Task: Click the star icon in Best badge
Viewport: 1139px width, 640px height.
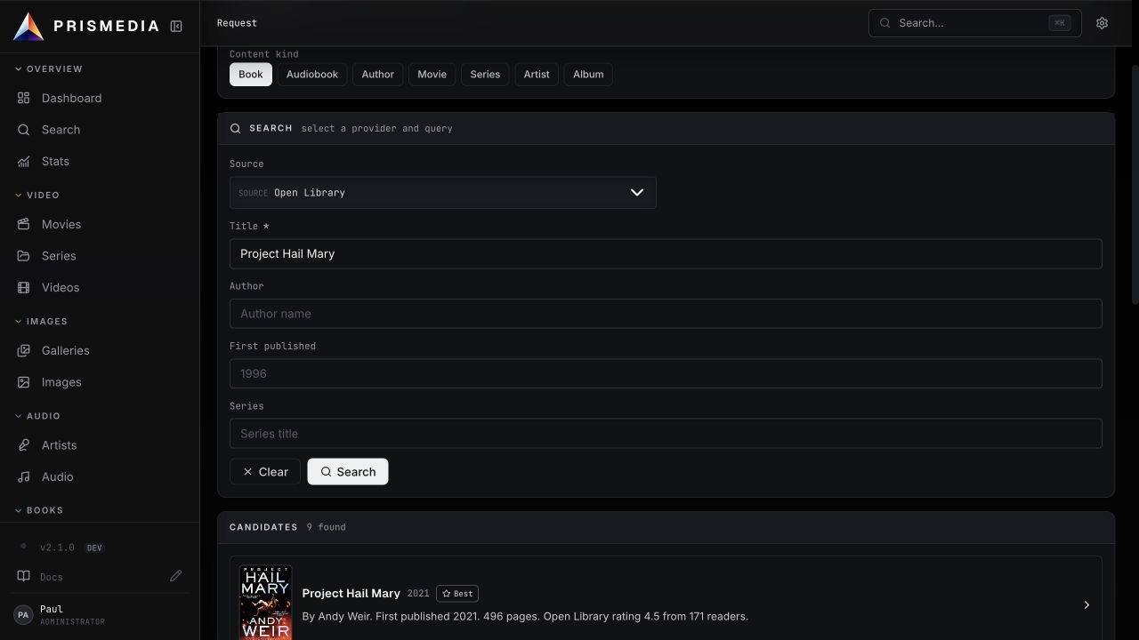Action: (447, 594)
